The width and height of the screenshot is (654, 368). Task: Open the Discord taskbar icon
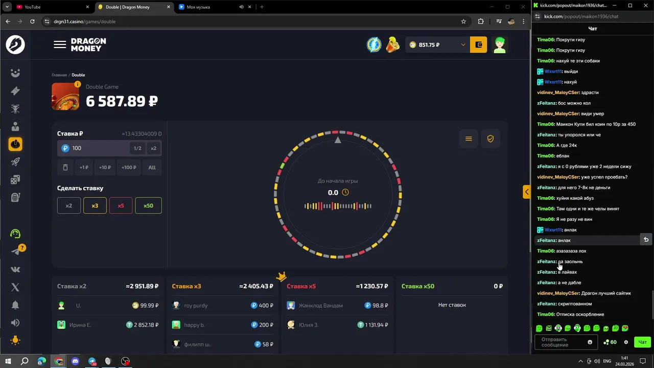pos(76,361)
